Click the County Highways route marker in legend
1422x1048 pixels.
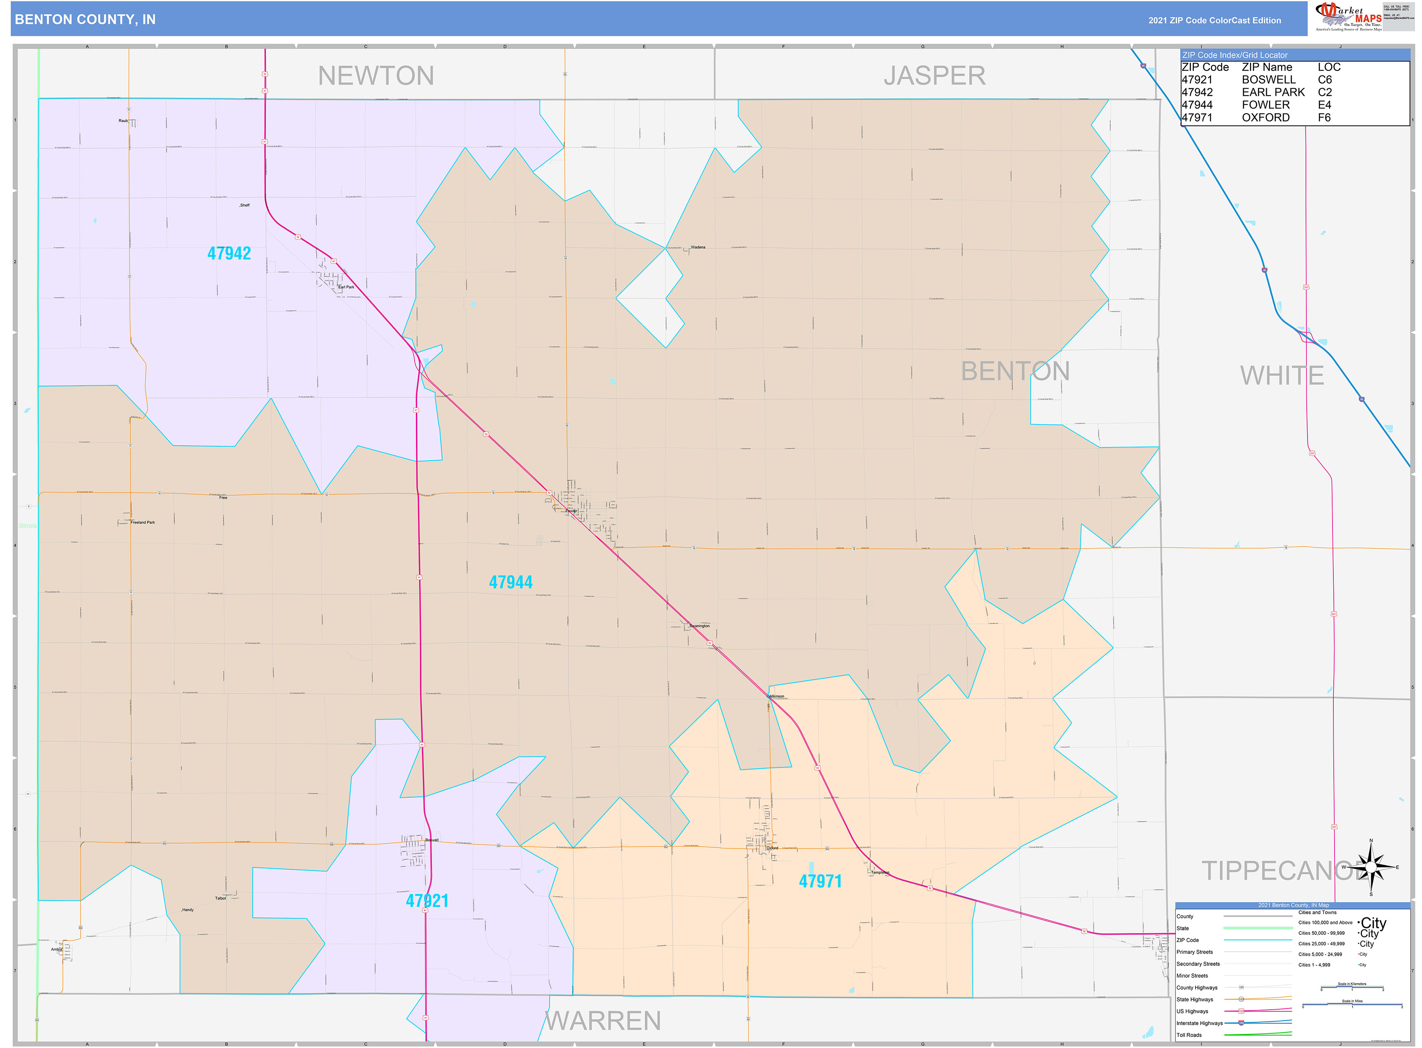[x=1242, y=988]
